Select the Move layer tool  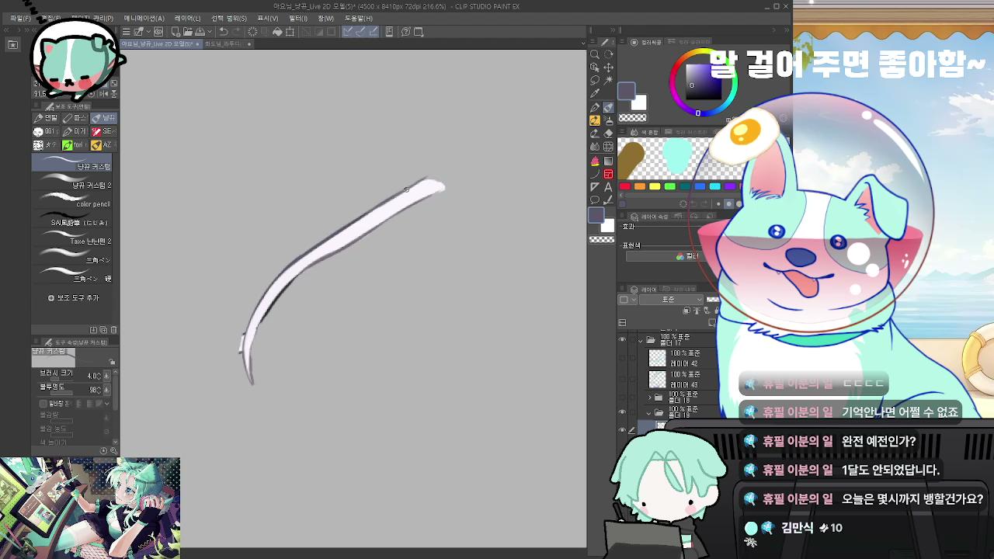[609, 68]
